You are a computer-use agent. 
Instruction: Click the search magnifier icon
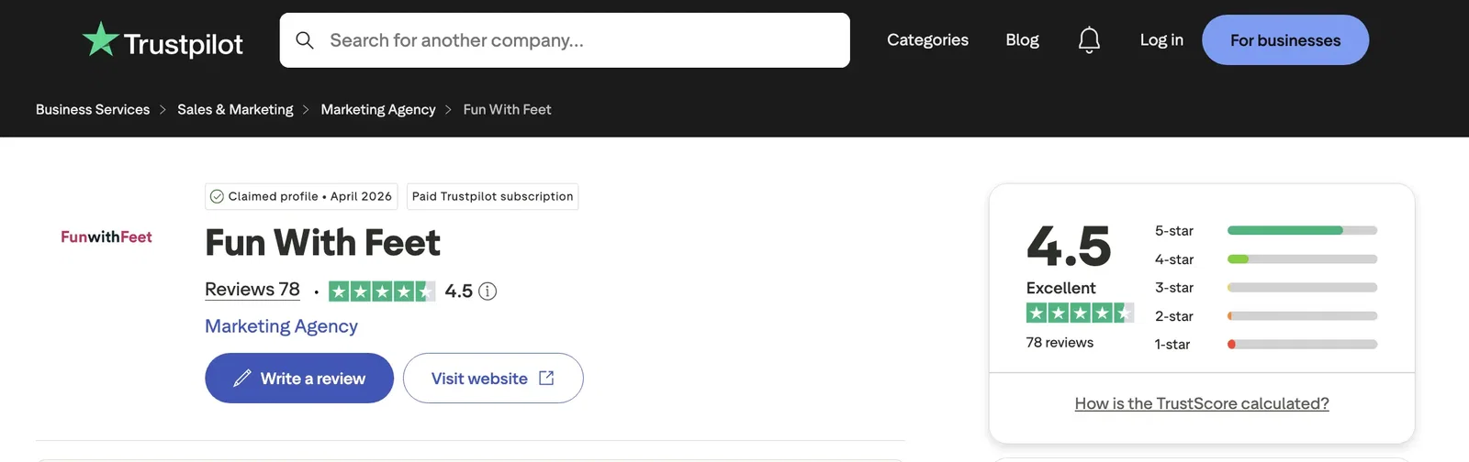(305, 40)
